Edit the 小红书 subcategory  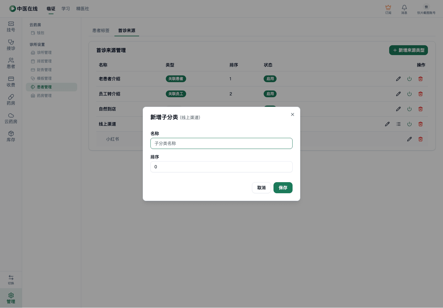coord(409,139)
